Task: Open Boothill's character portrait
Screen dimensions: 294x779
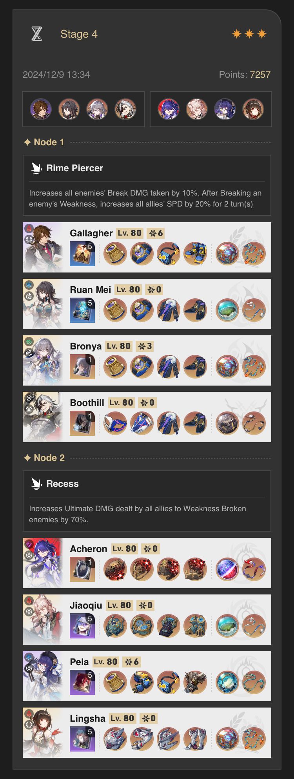Action: (x=43, y=417)
